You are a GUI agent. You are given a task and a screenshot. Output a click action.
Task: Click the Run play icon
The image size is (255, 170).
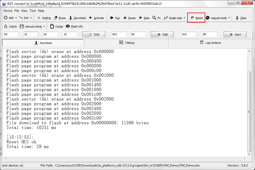coord(112,18)
